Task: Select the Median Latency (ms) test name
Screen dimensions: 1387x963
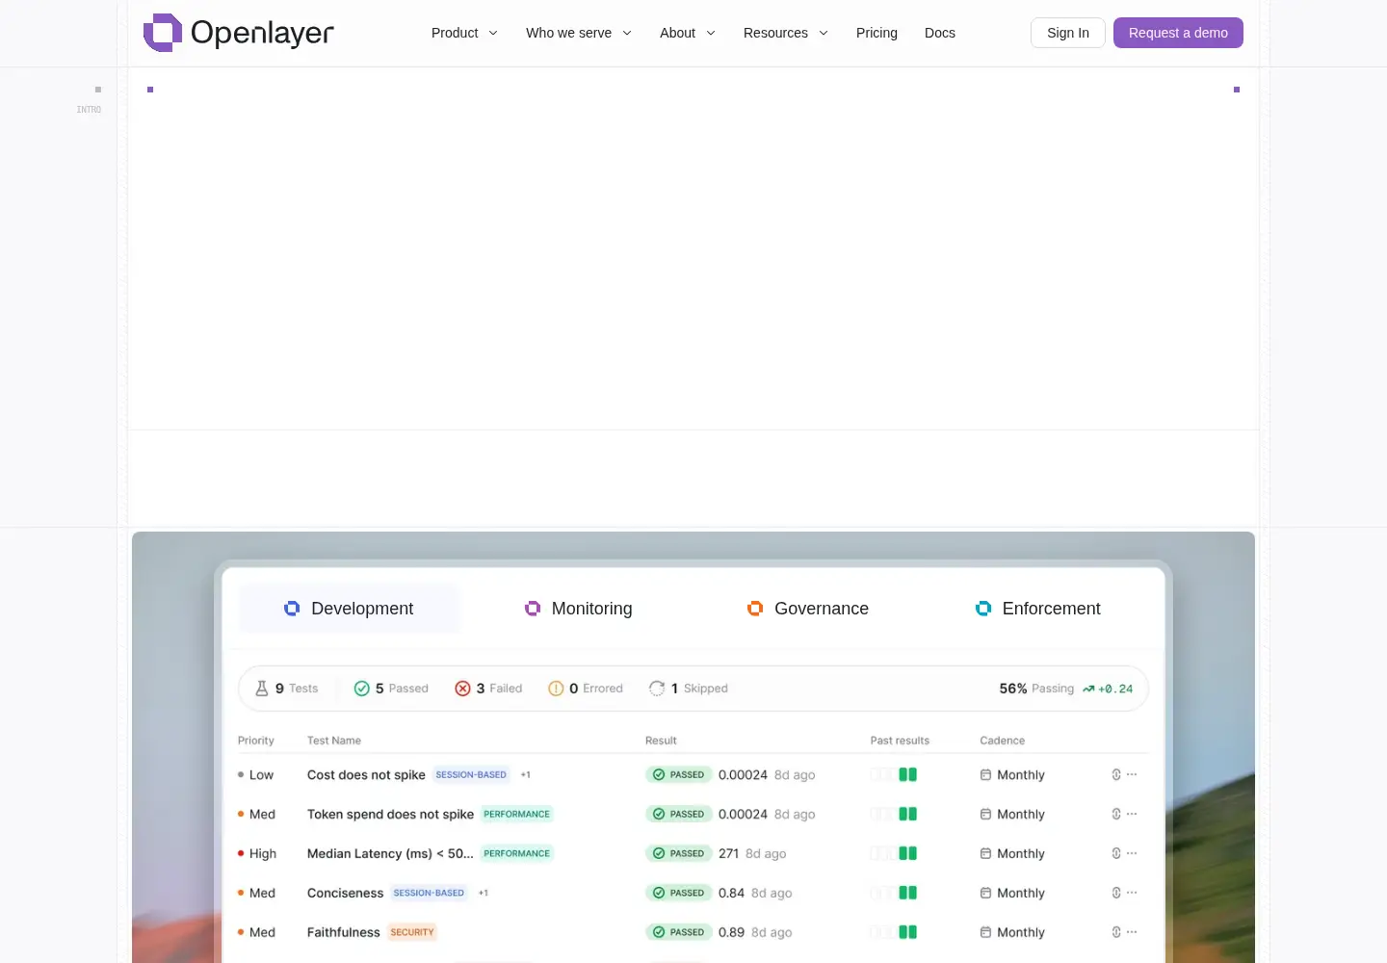Action: click(x=390, y=853)
